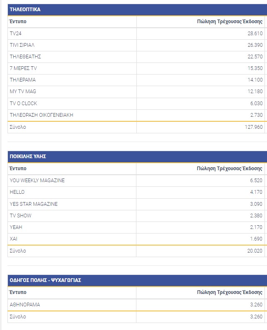Click MY TV MAG in the table
The width and height of the screenshot is (267, 330).
[23, 92]
